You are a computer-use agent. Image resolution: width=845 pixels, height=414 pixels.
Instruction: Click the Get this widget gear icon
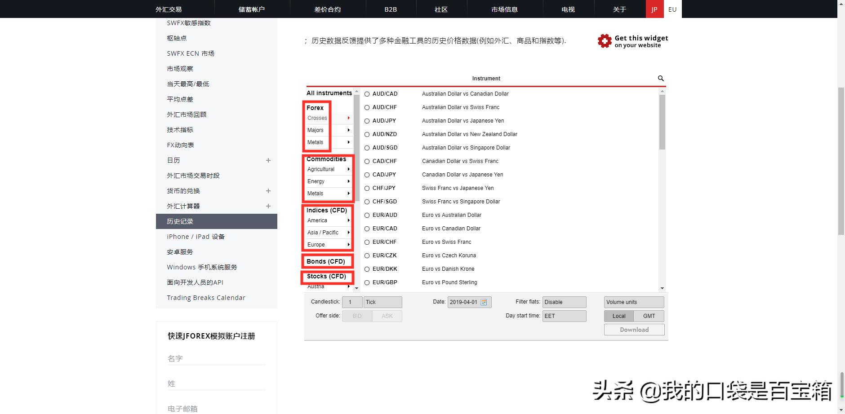pos(604,41)
